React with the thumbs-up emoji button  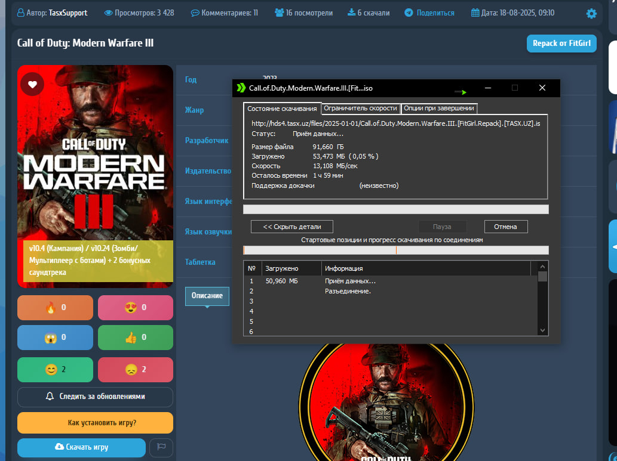136,338
